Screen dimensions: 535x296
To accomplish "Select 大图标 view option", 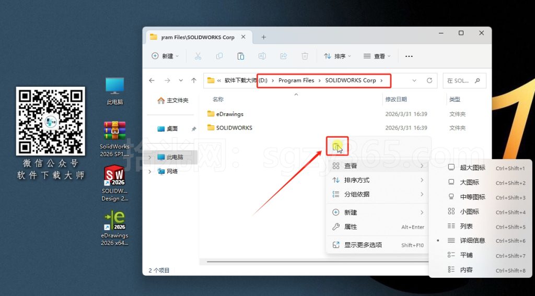I will [x=481, y=182].
